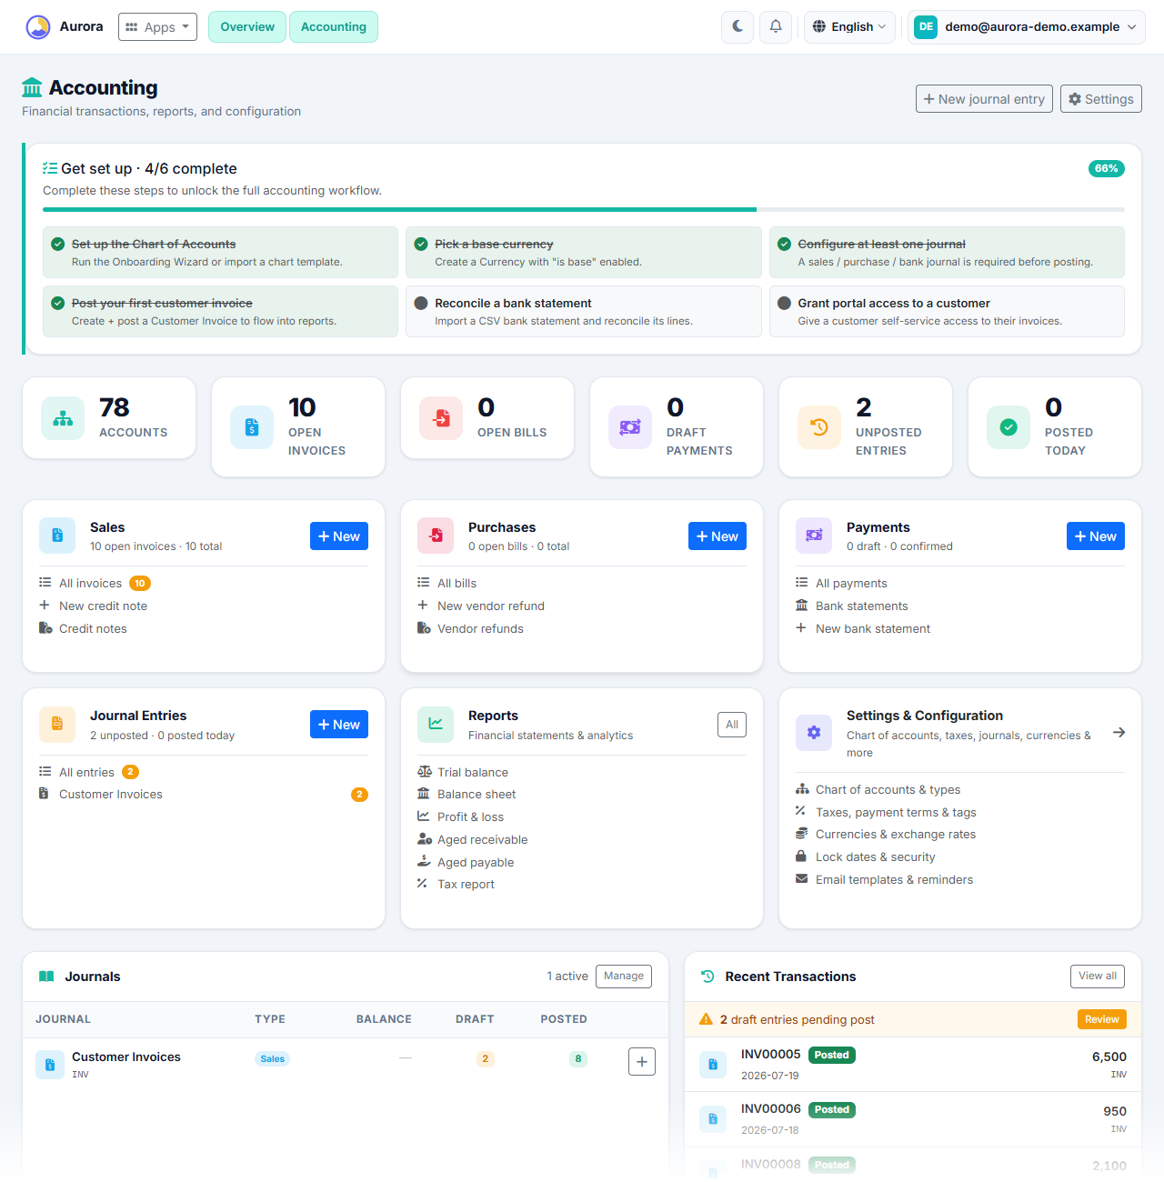Click the completed Pick a base currency step
The width and height of the screenshot is (1164, 1182).
pos(584,253)
